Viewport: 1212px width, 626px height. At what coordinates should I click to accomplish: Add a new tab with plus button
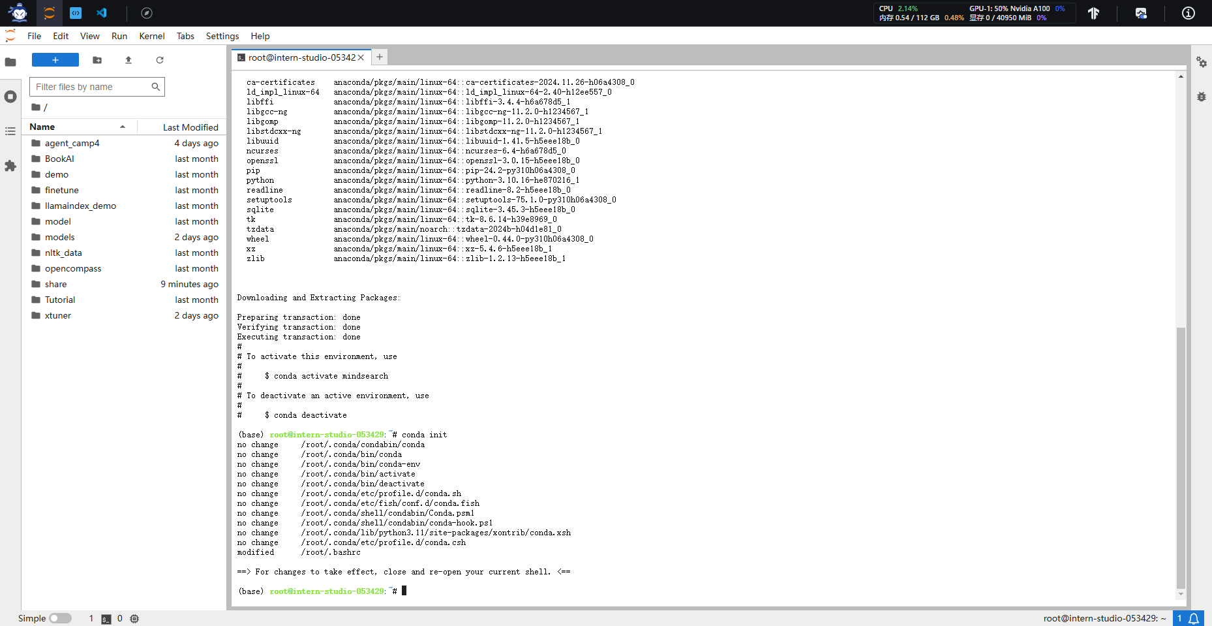tap(380, 57)
